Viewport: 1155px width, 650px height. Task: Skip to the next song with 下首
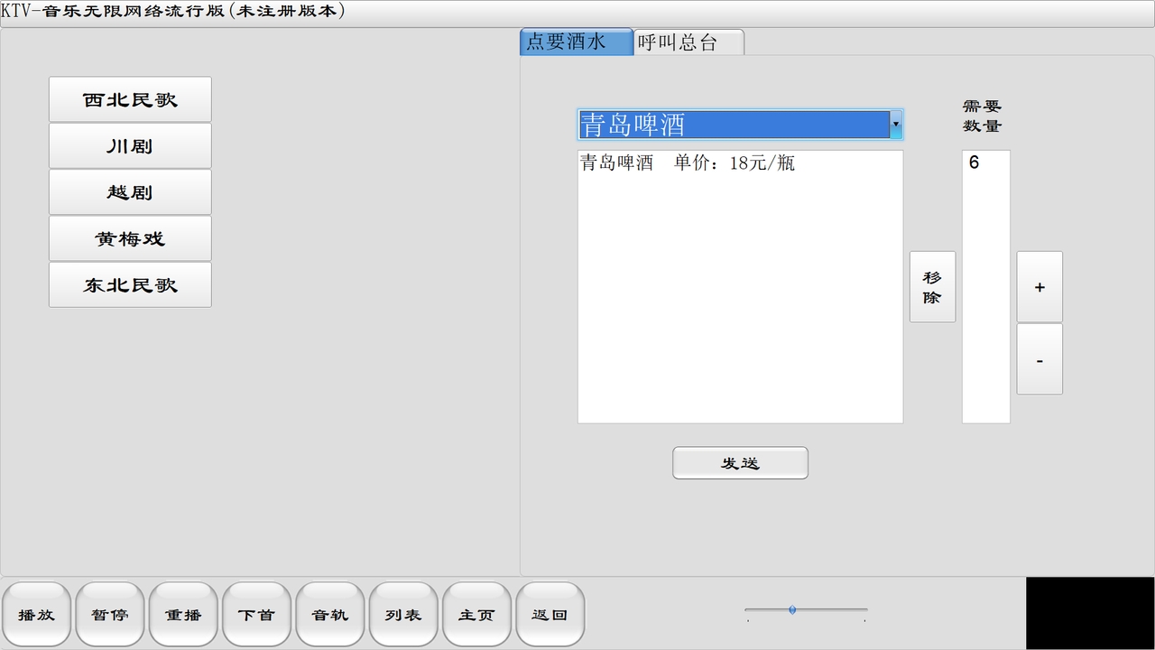(256, 615)
